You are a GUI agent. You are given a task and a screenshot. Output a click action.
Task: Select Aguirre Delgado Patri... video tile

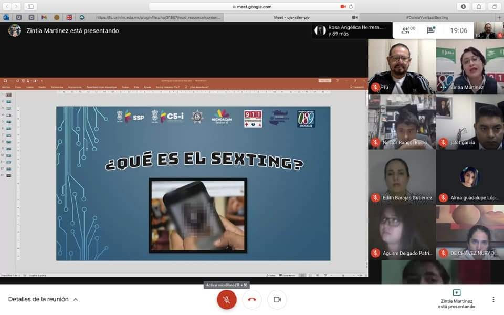[x=402, y=233]
